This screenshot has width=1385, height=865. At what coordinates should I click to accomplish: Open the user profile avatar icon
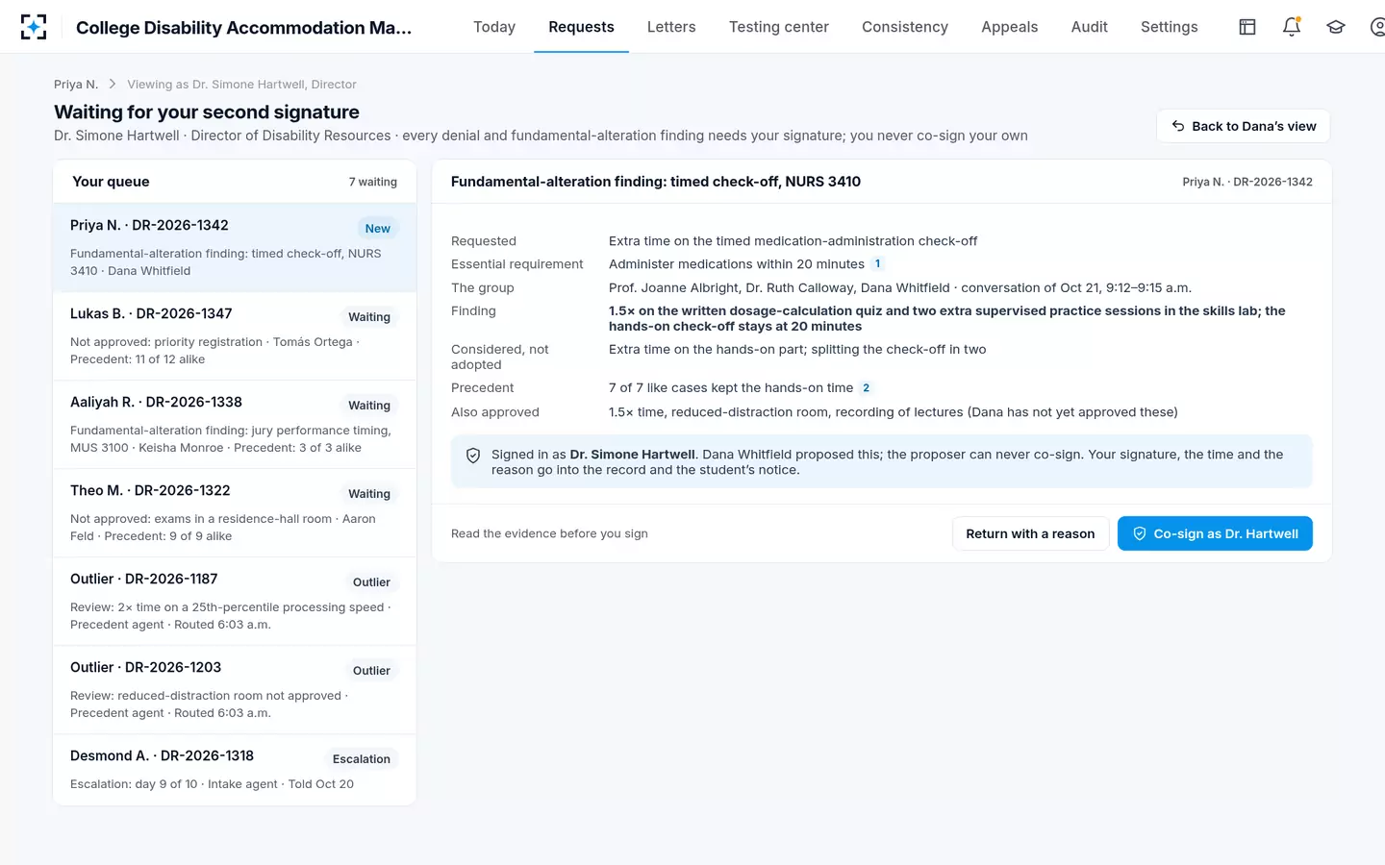pos(1377,27)
